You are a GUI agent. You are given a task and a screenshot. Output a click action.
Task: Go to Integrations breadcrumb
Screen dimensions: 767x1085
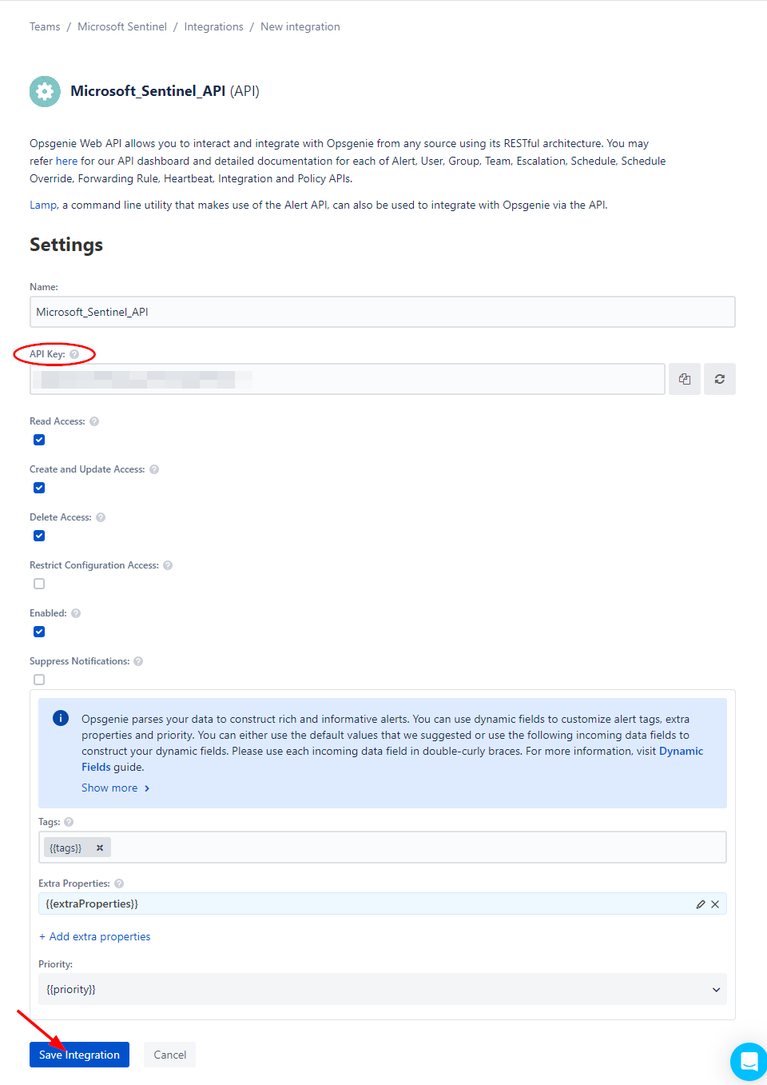pos(214,27)
